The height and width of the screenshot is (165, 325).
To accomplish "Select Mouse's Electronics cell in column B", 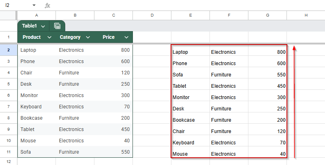I will click(75, 141).
